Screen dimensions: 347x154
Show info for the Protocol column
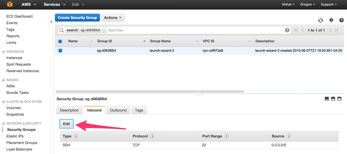[152, 136]
